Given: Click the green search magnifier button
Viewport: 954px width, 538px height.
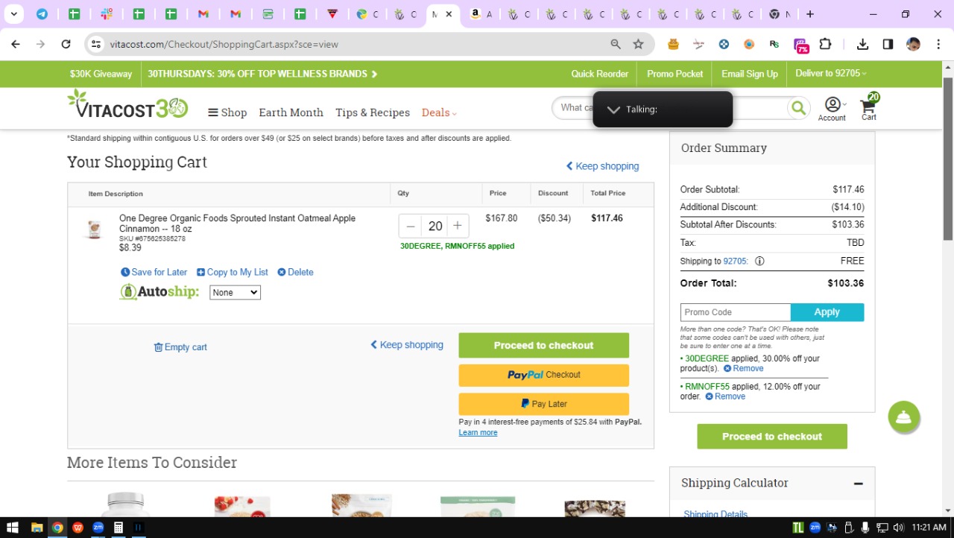Looking at the screenshot, I should click(x=798, y=109).
